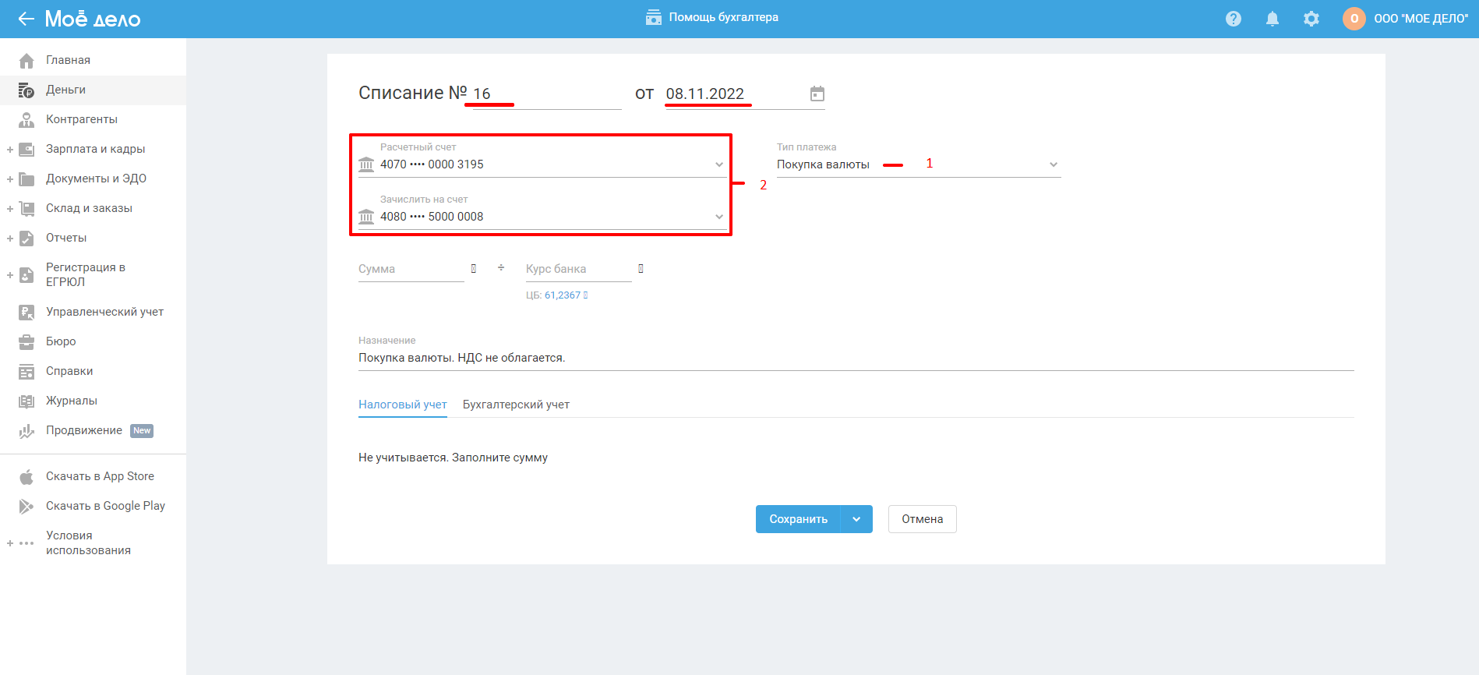This screenshot has height=675, width=1479.
Task: Click the Отчеты sidebar icon
Action: click(x=26, y=238)
